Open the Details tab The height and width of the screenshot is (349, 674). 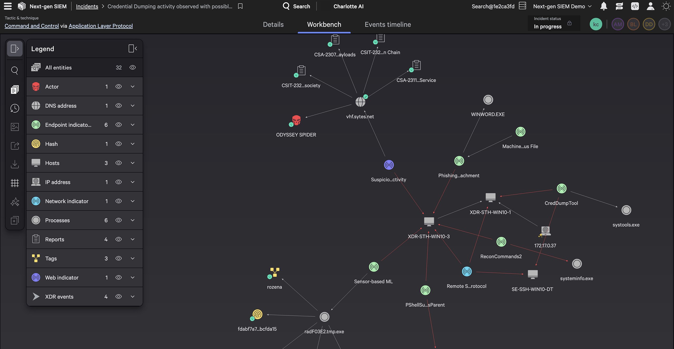(x=273, y=24)
